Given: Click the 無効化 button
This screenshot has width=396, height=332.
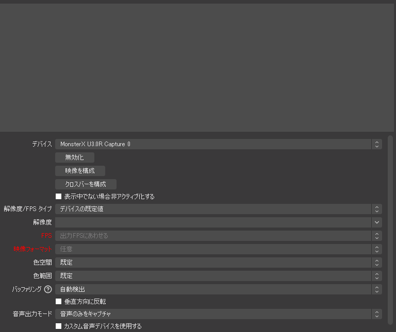Looking at the screenshot, I should point(75,158).
